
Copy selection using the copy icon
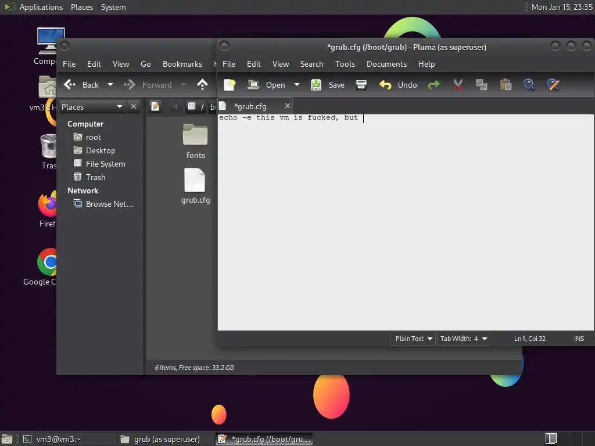(482, 85)
